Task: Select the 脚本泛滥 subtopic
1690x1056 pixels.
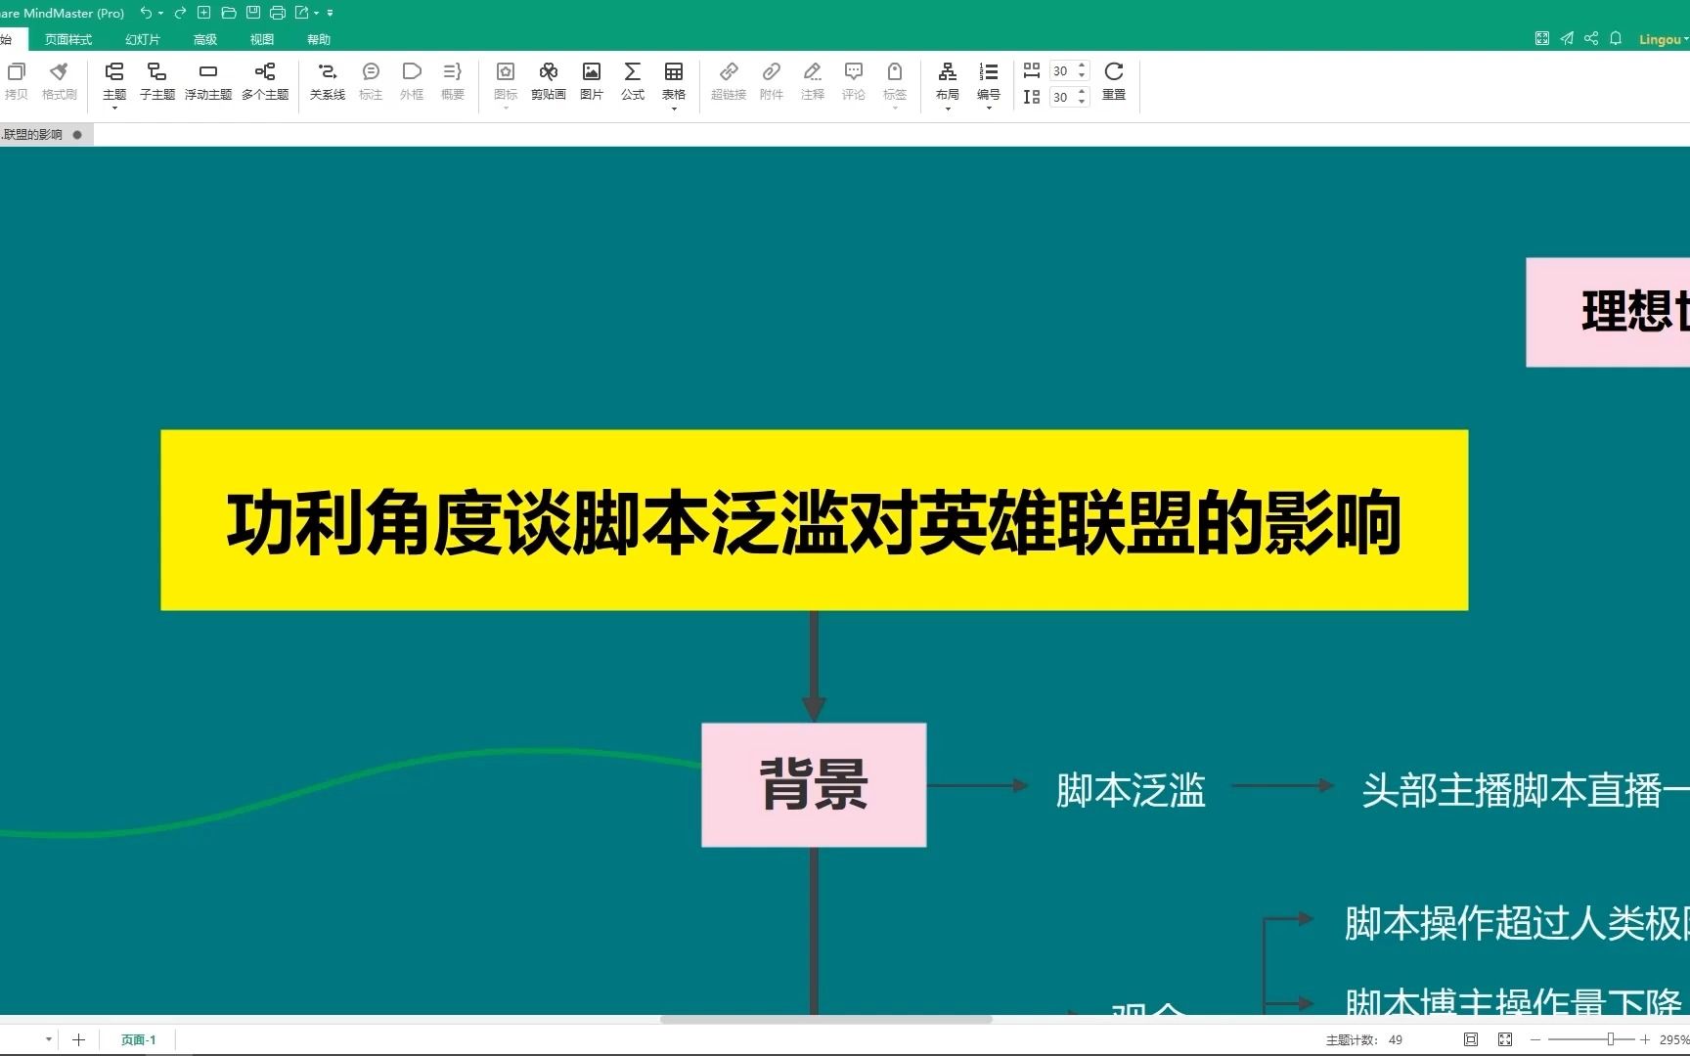Action: (1131, 790)
